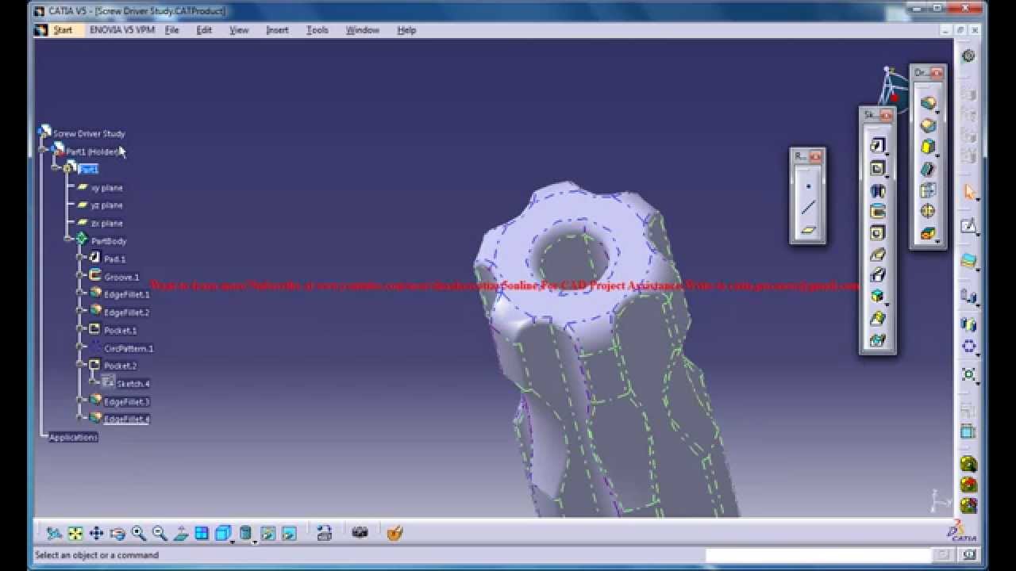This screenshot has width=1016, height=571.
Task: Select the Rotate view tool
Action: coord(117,534)
